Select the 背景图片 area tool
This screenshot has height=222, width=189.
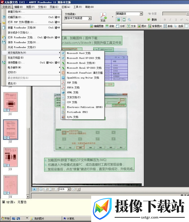(x=155, y=26)
